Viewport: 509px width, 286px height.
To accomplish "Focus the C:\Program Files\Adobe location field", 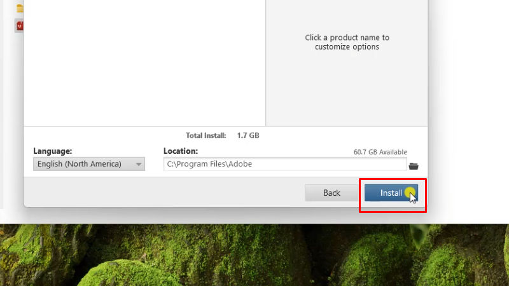I will click(x=285, y=164).
